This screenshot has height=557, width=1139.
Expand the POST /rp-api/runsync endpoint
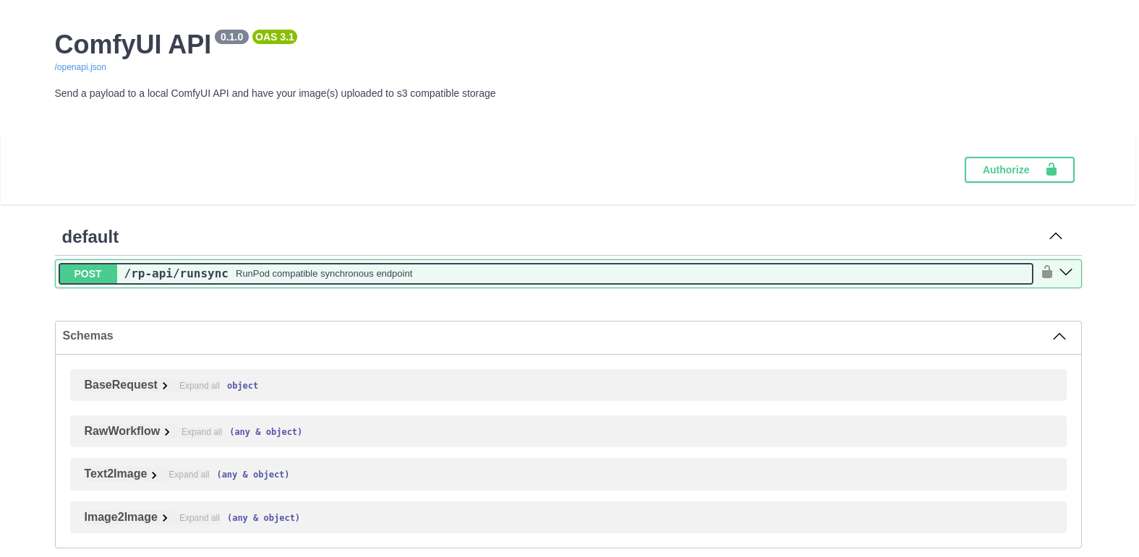coord(545,274)
